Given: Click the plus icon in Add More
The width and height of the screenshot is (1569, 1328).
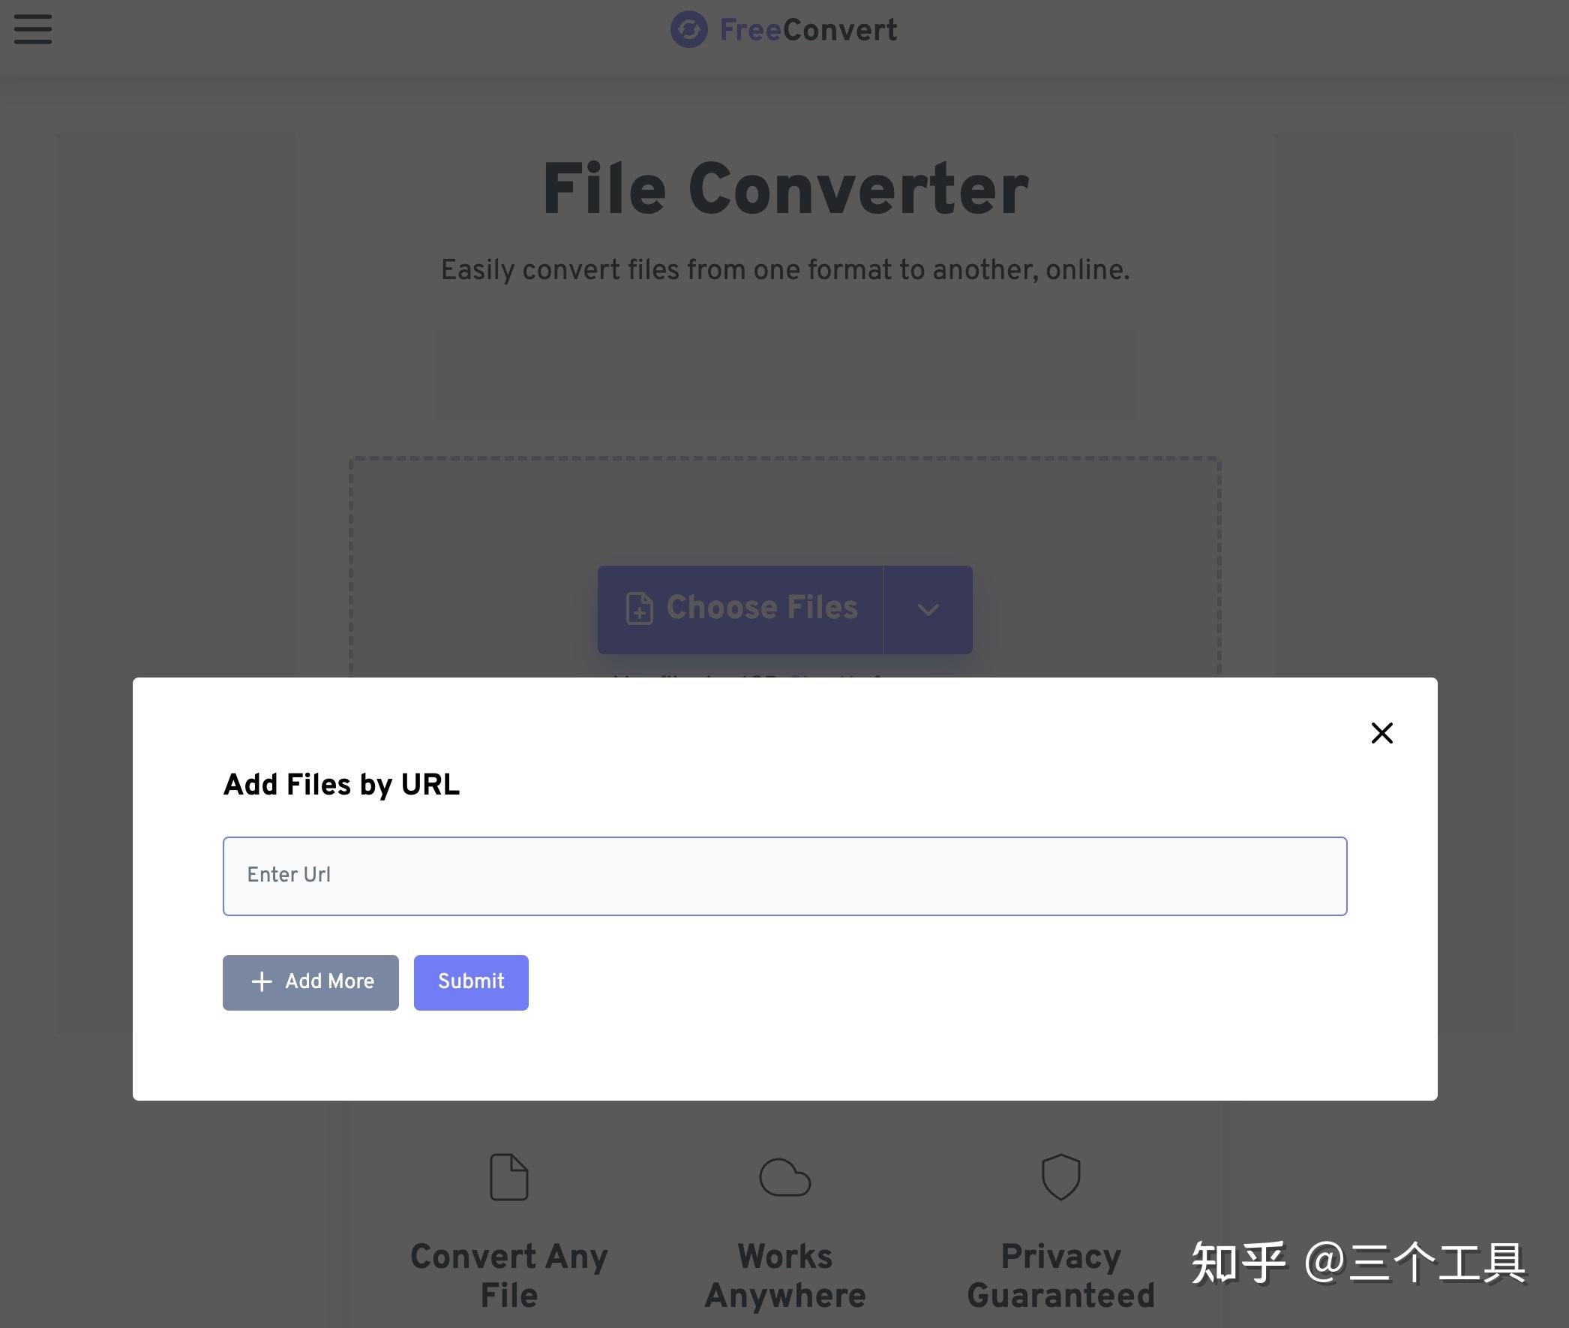Looking at the screenshot, I should (x=261, y=981).
